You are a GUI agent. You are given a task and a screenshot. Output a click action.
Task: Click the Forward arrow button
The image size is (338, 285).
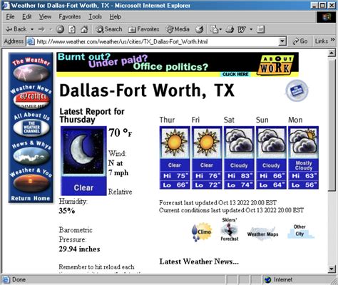[x=41, y=29]
